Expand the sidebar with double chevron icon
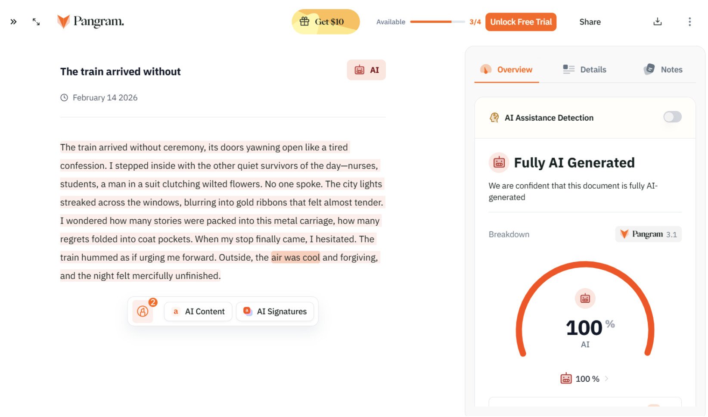 click(x=13, y=22)
